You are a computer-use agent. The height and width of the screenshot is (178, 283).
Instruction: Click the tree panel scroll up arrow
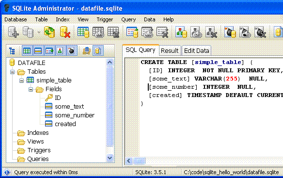click(x=110, y=63)
